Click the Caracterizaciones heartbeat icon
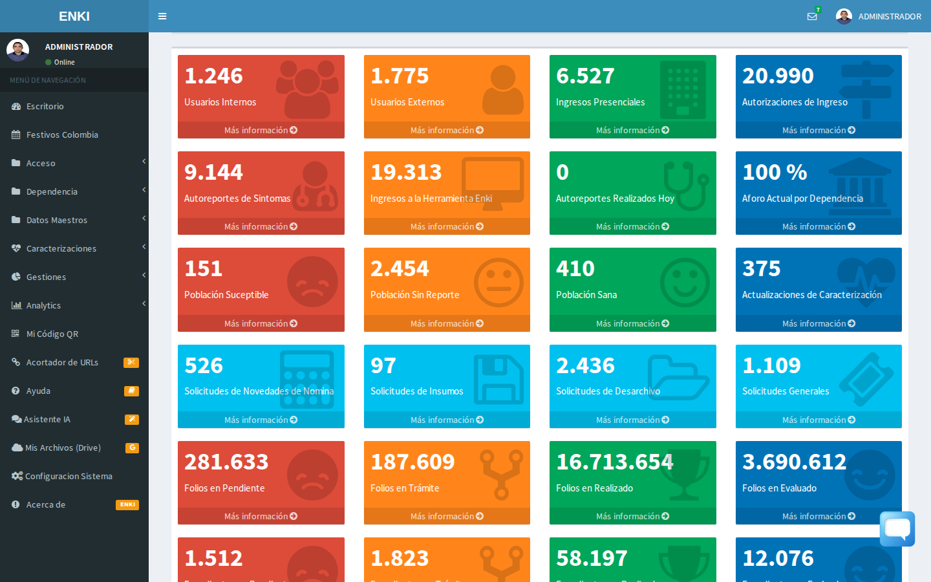This screenshot has width=931, height=582. (16, 248)
